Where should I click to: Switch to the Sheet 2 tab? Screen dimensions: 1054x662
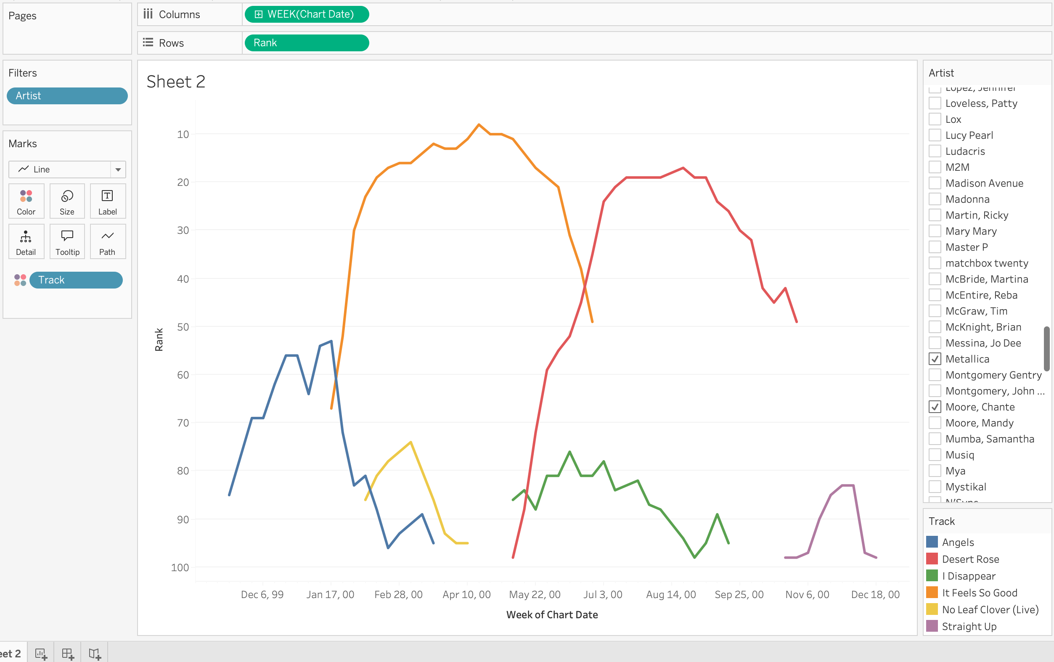pos(11,654)
